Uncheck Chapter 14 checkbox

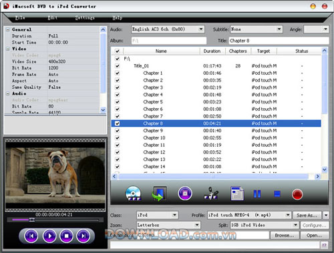(x=118, y=166)
